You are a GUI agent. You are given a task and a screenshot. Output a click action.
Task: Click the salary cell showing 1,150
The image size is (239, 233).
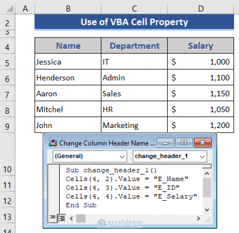pos(201,93)
